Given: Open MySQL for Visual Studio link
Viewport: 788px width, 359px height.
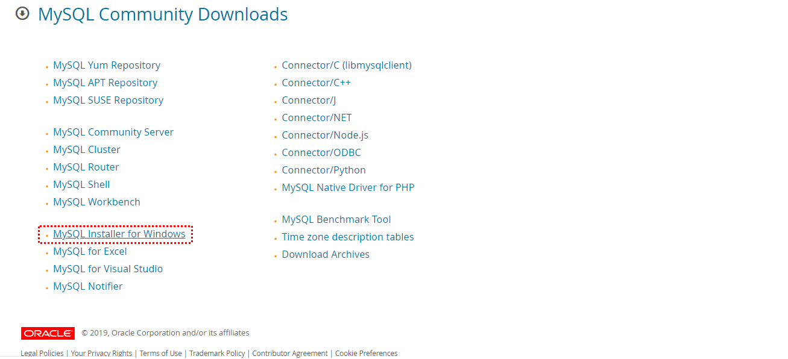Looking at the screenshot, I should [108, 269].
